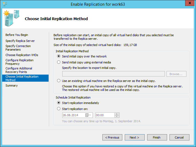196x147 pixels.
Task: Go to Specify Replica Server step
Action: pos(20,41)
